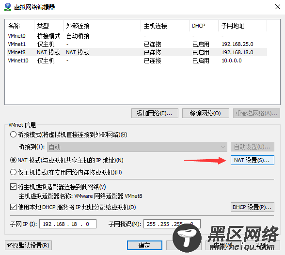Click the 外部连接 column header

[102, 26]
